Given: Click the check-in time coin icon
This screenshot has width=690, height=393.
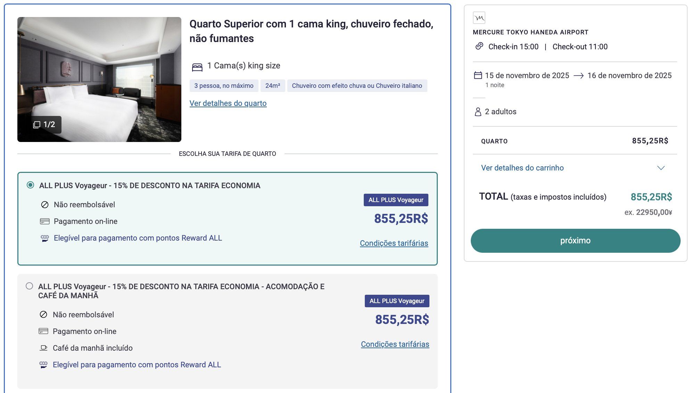Looking at the screenshot, I should point(479,46).
